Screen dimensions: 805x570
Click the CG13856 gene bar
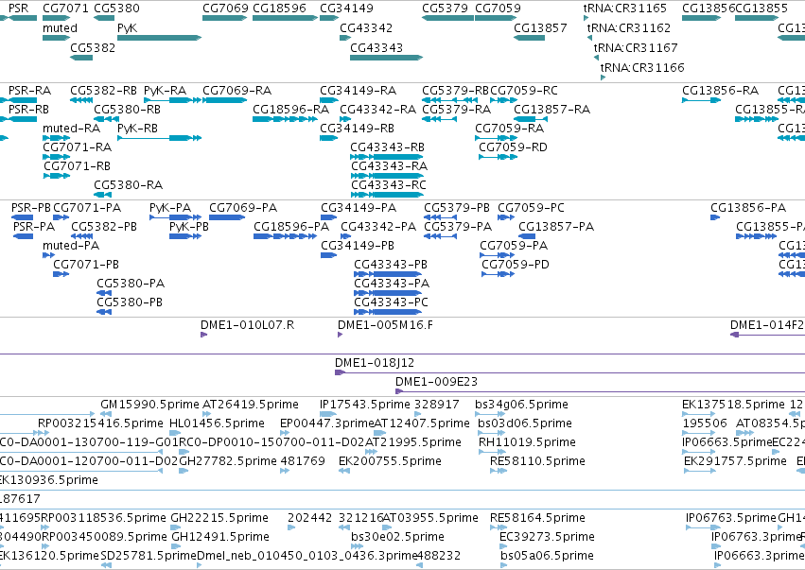pyautogui.click(x=701, y=18)
